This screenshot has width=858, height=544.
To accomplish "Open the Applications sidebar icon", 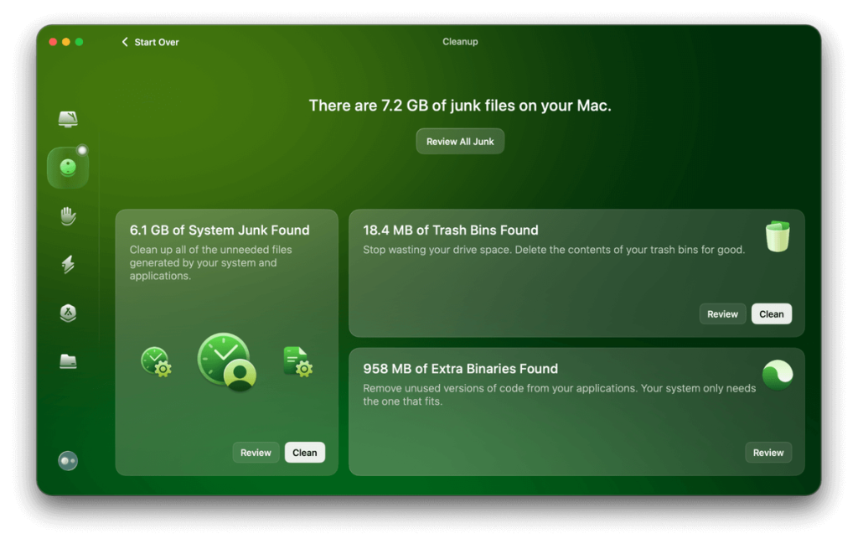I will pos(68,313).
